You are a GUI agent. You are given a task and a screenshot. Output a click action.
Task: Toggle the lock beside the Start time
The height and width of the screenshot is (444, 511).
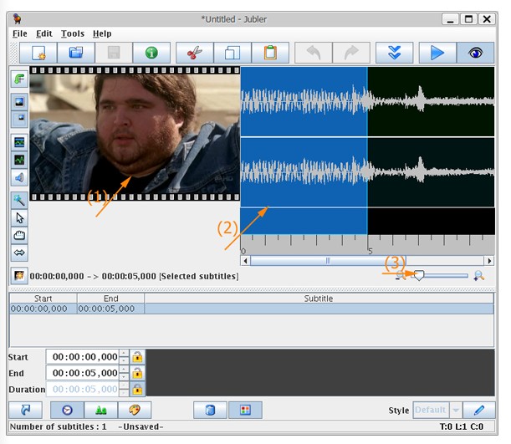tap(137, 357)
